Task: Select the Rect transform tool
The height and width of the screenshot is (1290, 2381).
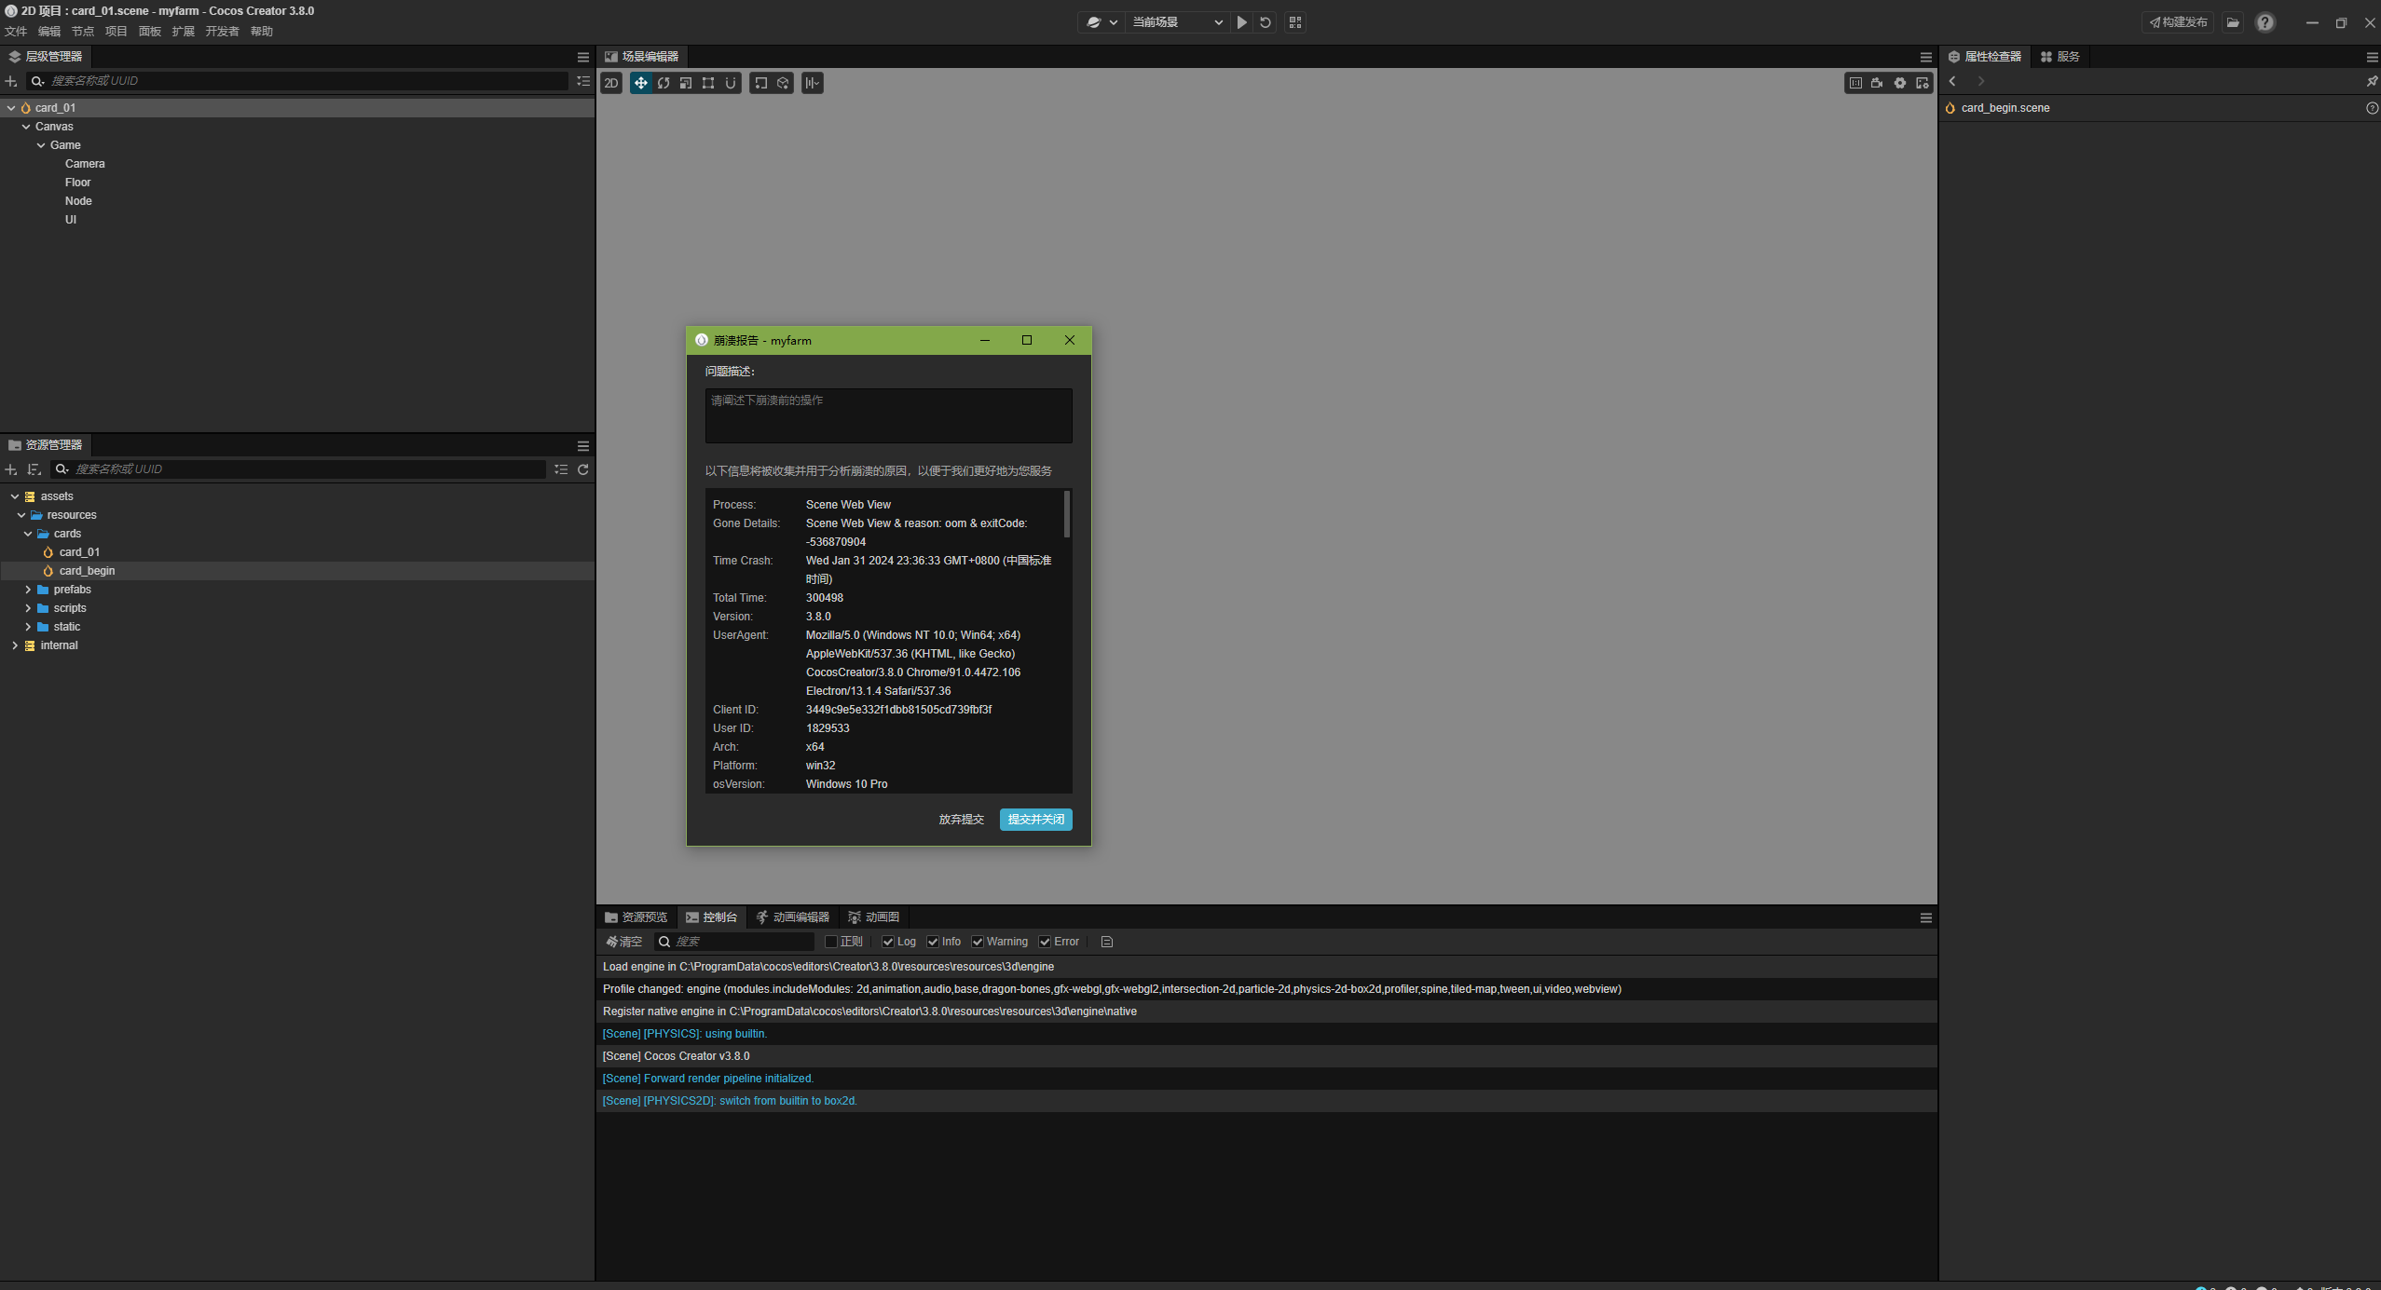Action: click(x=708, y=83)
